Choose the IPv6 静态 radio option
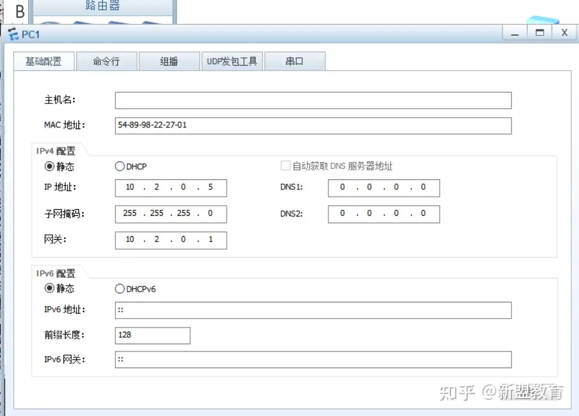579x416 pixels. pos(50,289)
